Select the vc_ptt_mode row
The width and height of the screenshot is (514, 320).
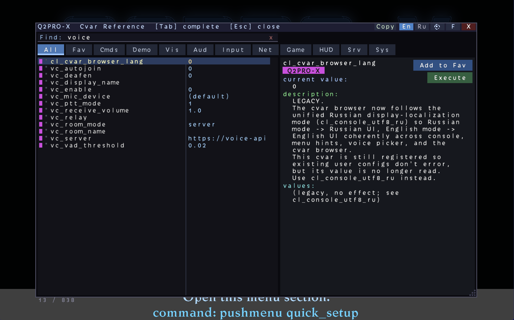pyautogui.click(x=154, y=103)
